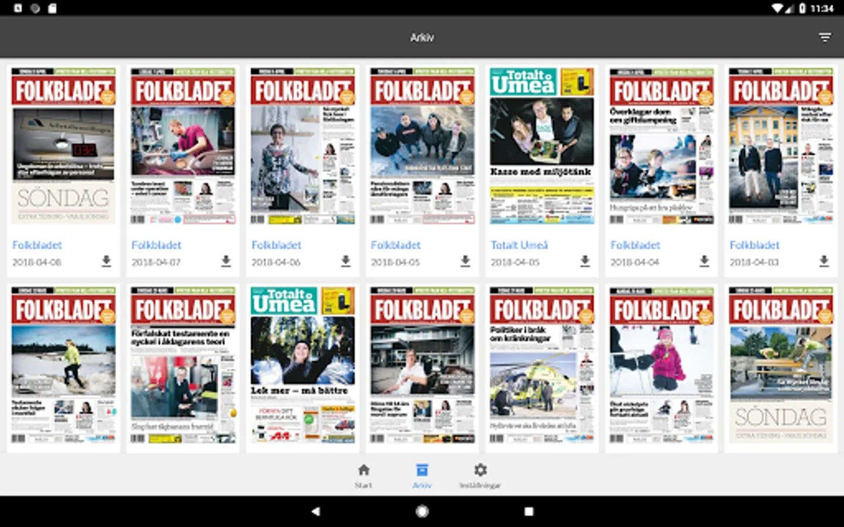Open second-row Folkbladet SÖNDAG cover
Image resolution: width=844 pixels, height=527 pixels.
click(781, 365)
